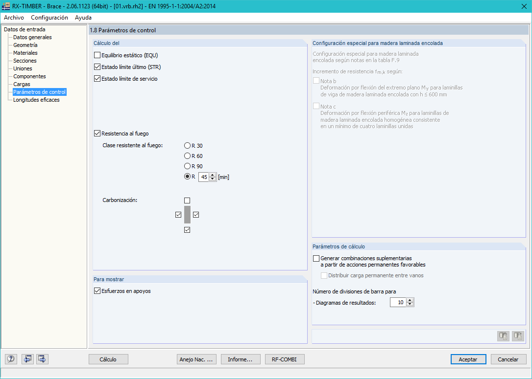
Task: Open the Ayuda menu
Action: pos(83,17)
